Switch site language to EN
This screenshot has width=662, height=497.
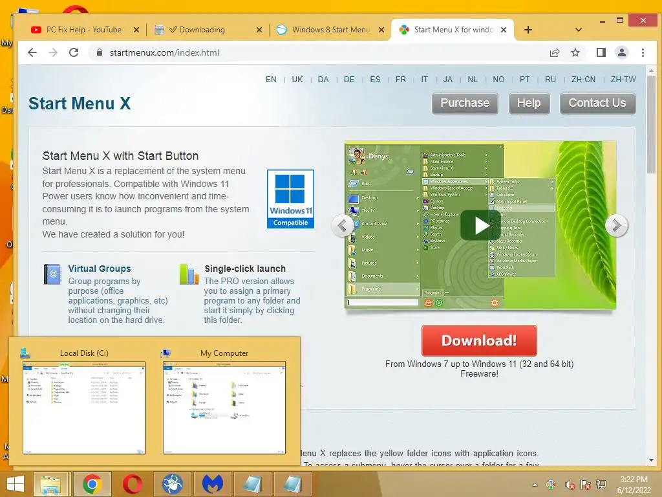[271, 80]
